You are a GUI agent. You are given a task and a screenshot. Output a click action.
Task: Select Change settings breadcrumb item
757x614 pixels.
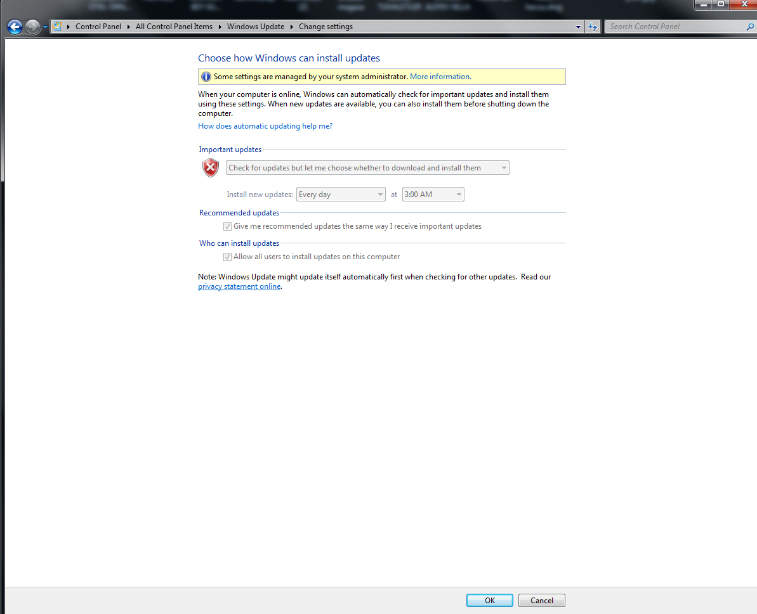click(326, 27)
